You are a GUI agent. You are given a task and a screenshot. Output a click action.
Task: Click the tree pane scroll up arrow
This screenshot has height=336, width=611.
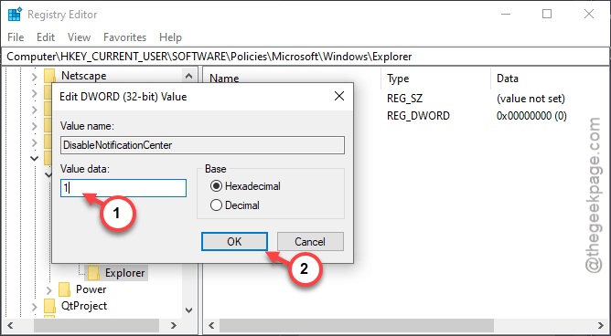pyautogui.click(x=188, y=76)
